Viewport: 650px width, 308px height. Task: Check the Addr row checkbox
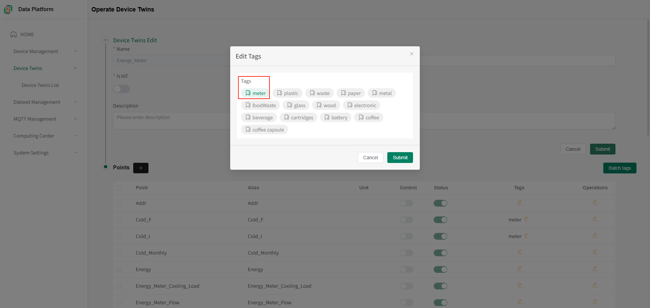[120, 203]
